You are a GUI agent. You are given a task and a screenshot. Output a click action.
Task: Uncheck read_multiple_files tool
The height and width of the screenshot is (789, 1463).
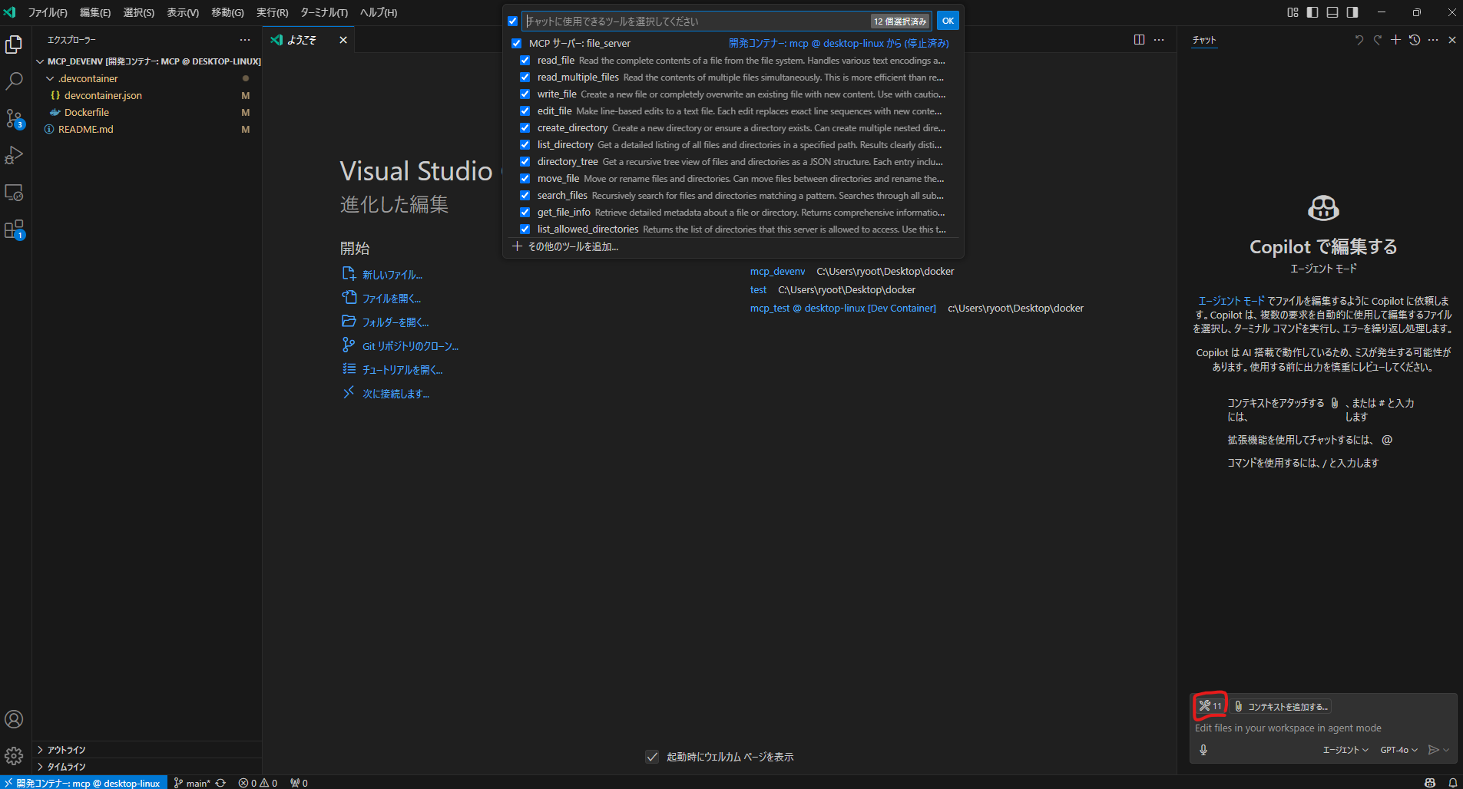pos(525,78)
